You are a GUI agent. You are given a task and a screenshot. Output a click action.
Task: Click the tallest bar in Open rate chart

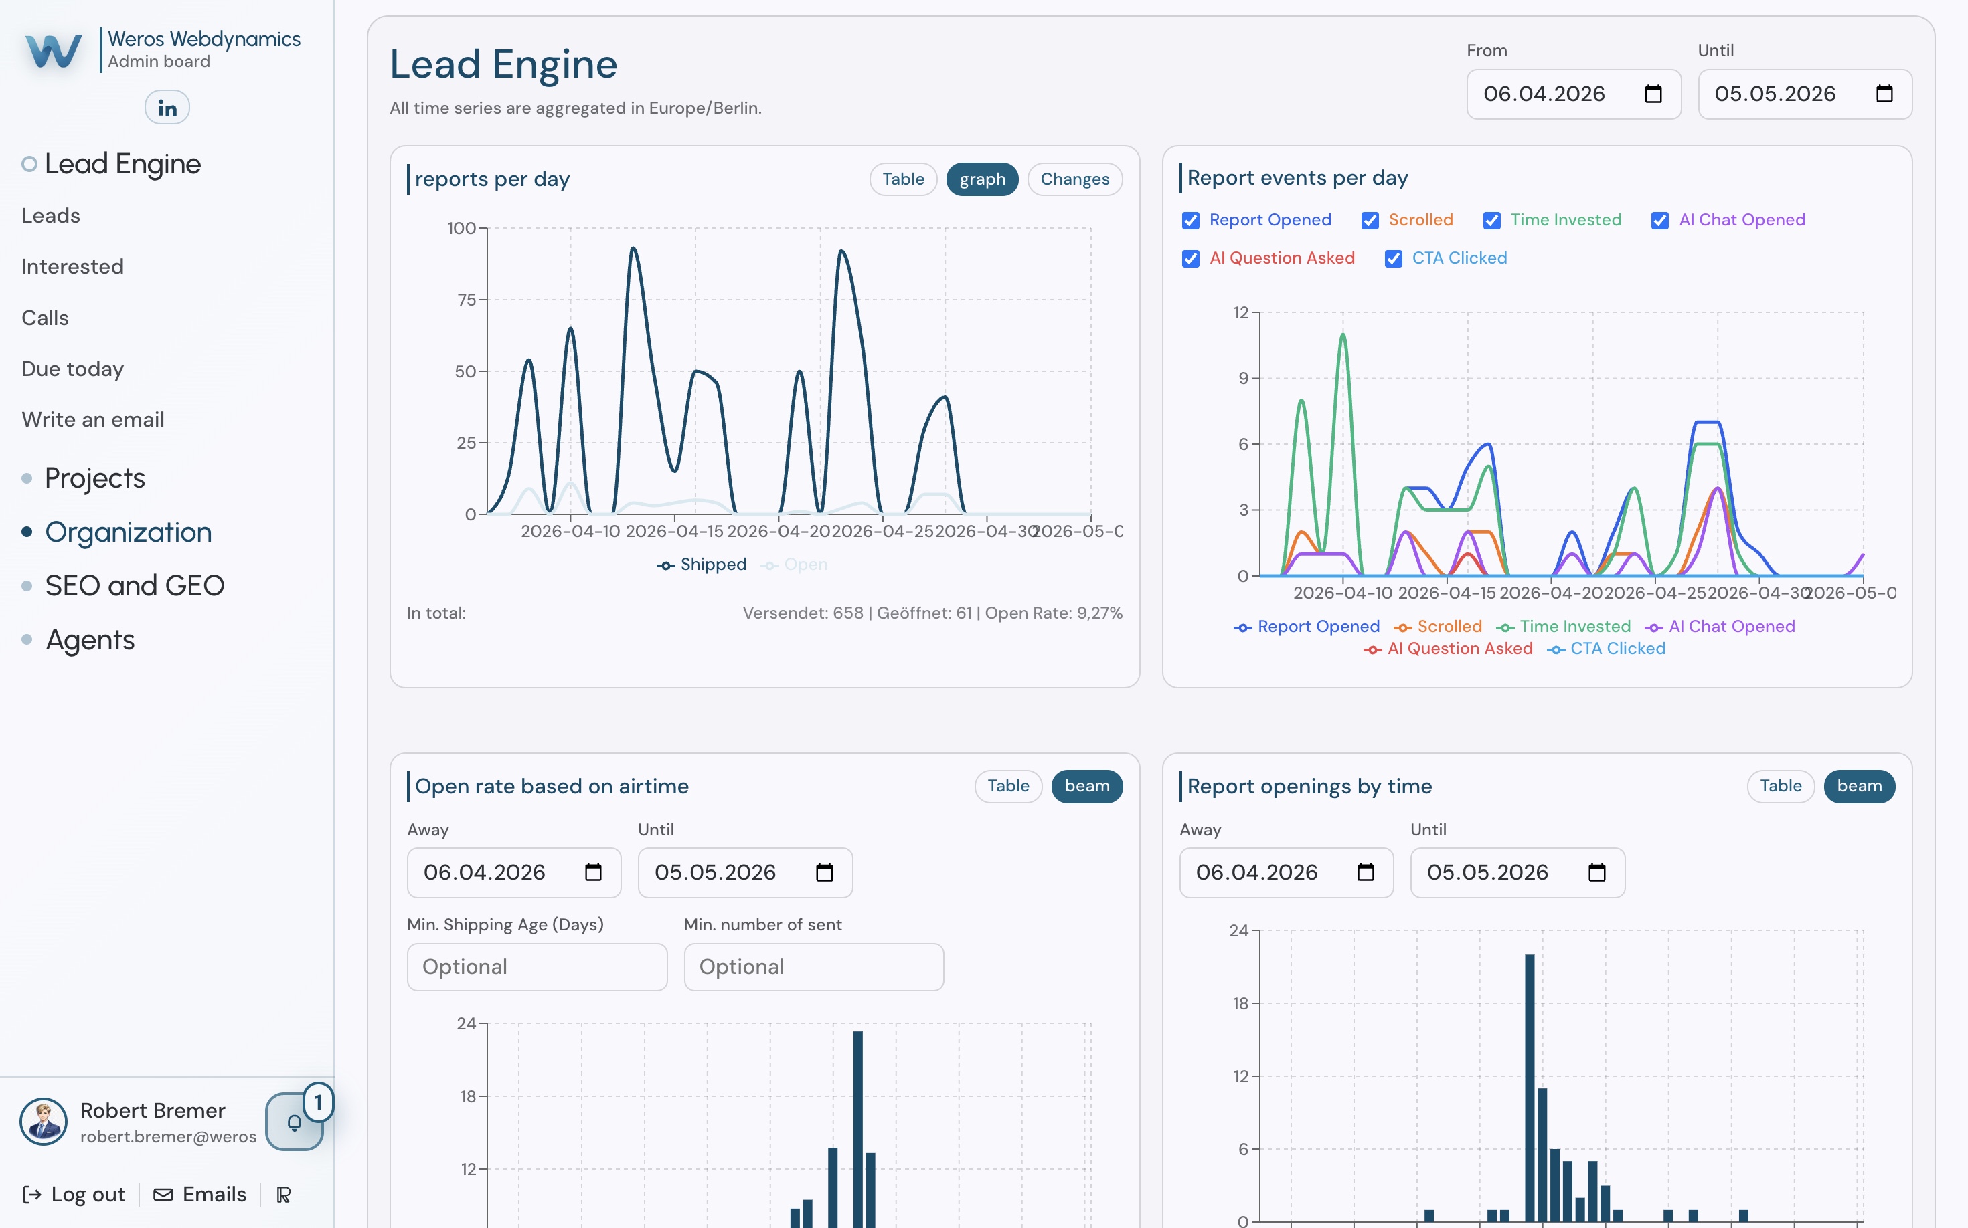pos(857,1130)
